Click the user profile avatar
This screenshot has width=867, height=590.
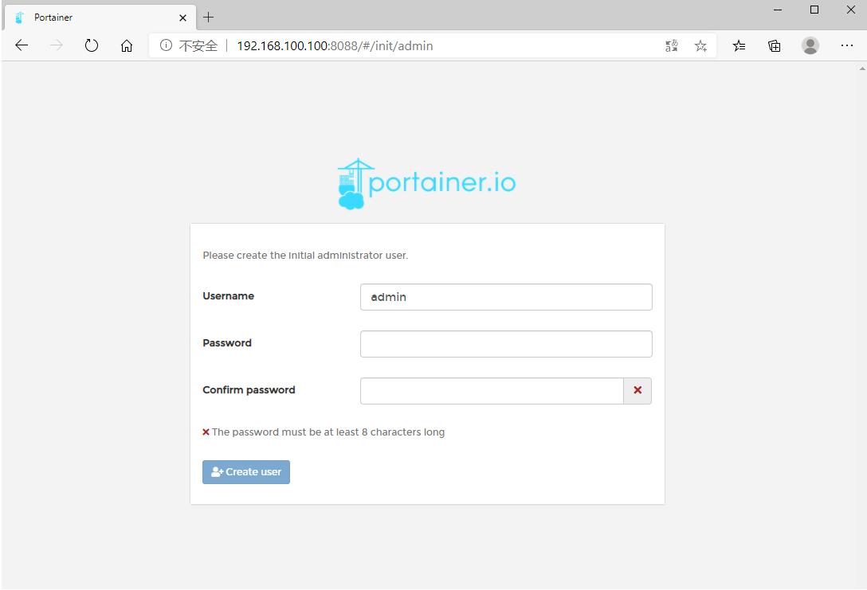[x=810, y=45]
